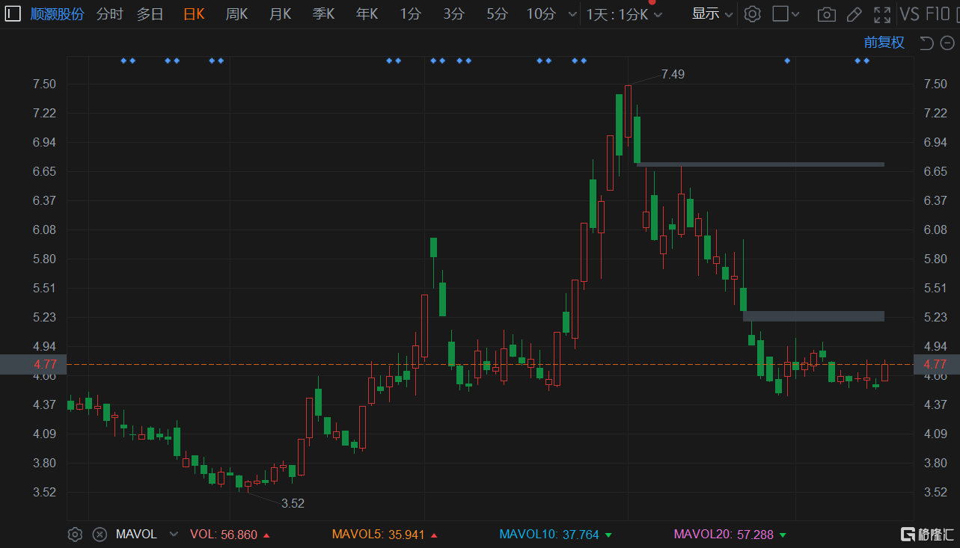Image resolution: width=960 pixels, height=548 pixels.
Task: Open the MAVOL indicator settings gear
Action: 75,535
